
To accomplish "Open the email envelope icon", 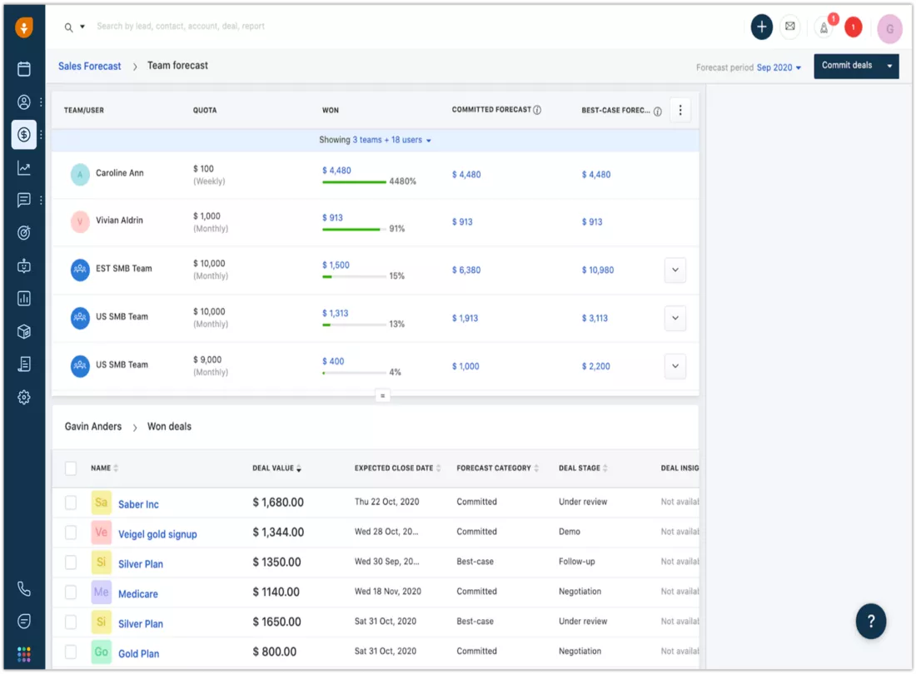I will [x=789, y=27].
